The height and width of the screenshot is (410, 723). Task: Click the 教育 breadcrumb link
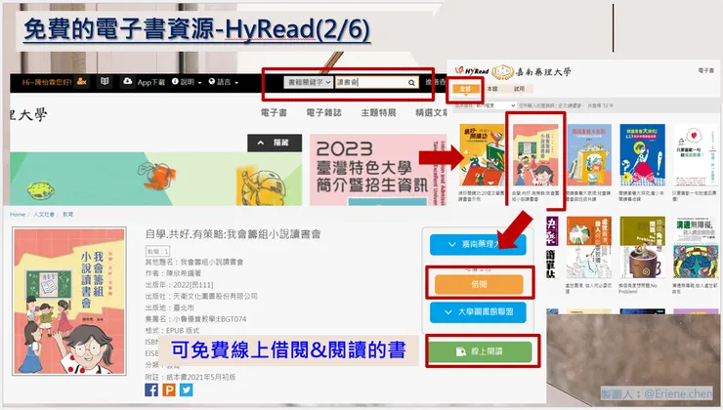[68, 214]
